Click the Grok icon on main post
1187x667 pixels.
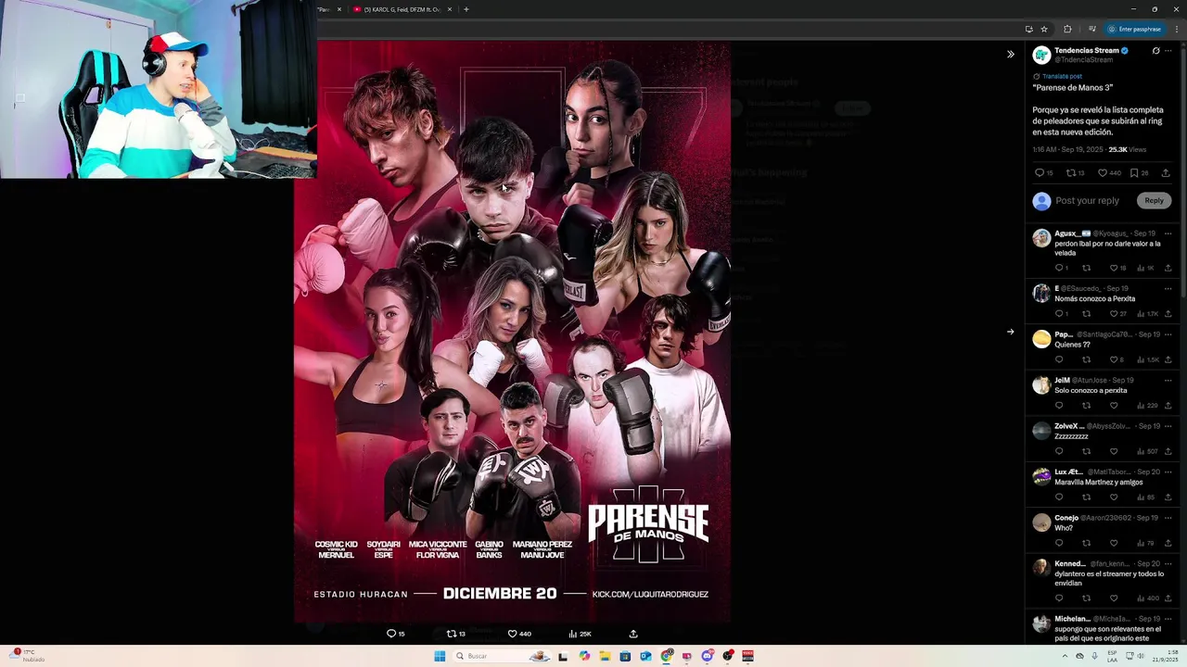pyautogui.click(x=1155, y=51)
